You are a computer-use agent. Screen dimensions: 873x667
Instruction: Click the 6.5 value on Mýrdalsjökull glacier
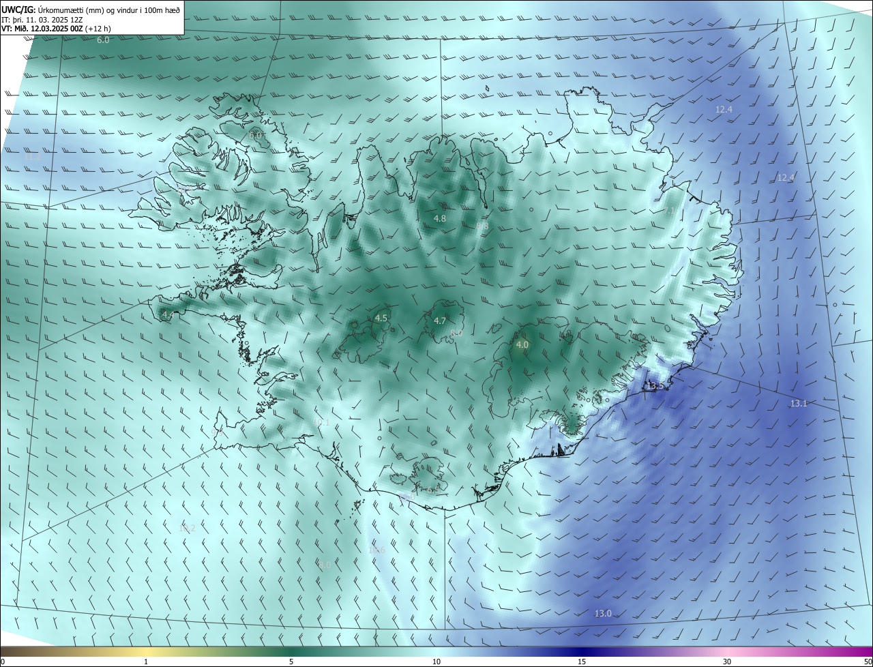coord(432,490)
